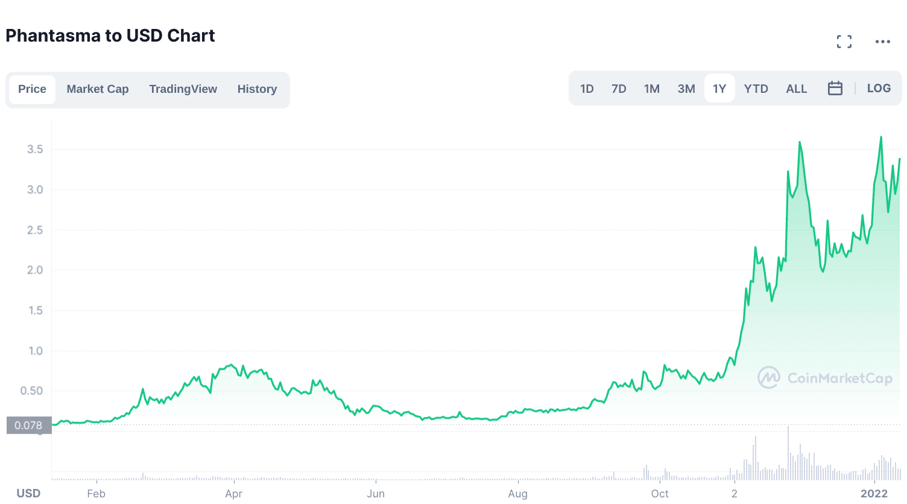Click the price peak near 2022
907x504 pixels.
tap(881, 137)
